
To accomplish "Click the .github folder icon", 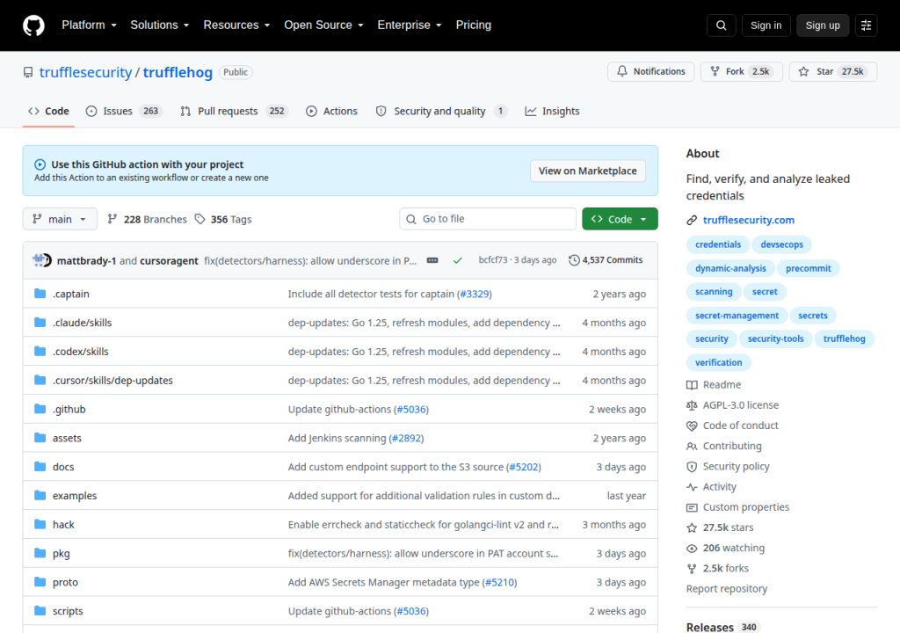I will pyautogui.click(x=40, y=409).
